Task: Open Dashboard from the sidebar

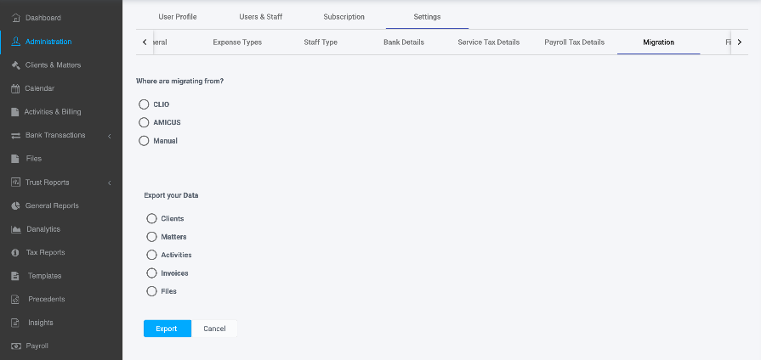Action: point(43,18)
